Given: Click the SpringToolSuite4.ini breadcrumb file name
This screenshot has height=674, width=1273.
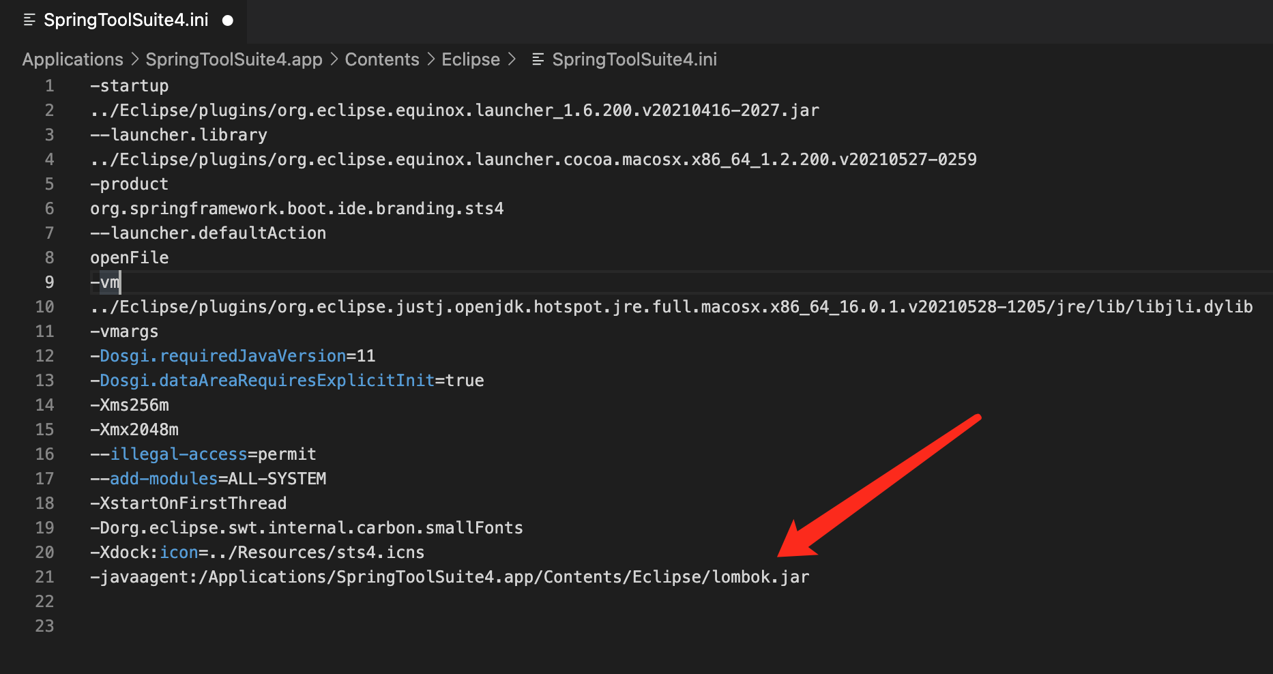Looking at the screenshot, I should pos(634,59).
